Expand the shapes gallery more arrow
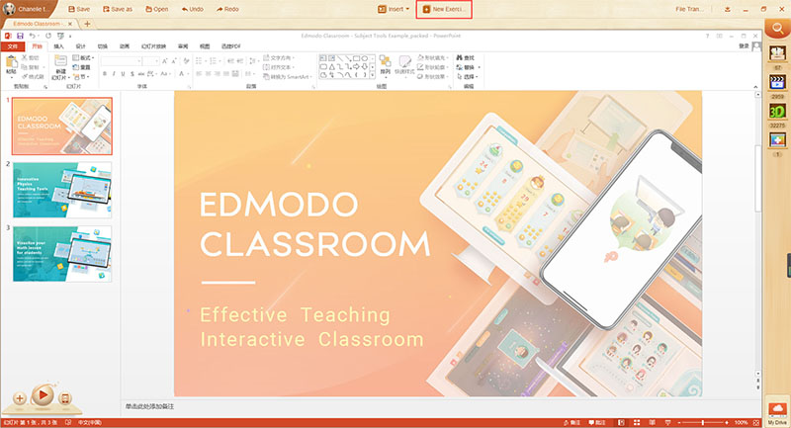791x428 pixels. [x=373, y=75]
